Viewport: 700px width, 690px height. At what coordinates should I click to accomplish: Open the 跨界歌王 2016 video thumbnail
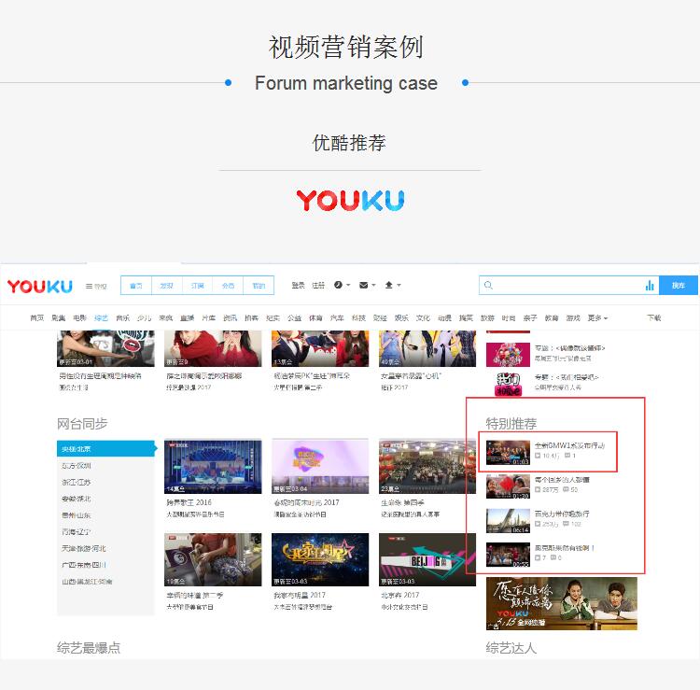click(x=213, y=466)
